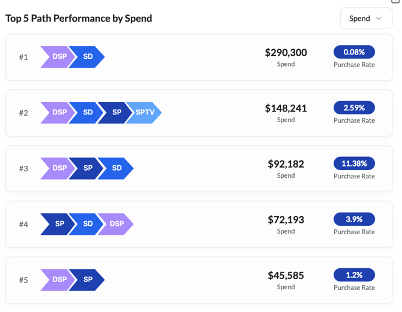Click the SD chevron in path #1

point(88,57)
